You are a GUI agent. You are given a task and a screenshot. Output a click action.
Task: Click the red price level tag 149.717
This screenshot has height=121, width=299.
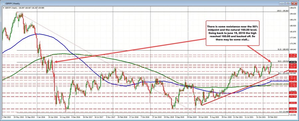293,76
